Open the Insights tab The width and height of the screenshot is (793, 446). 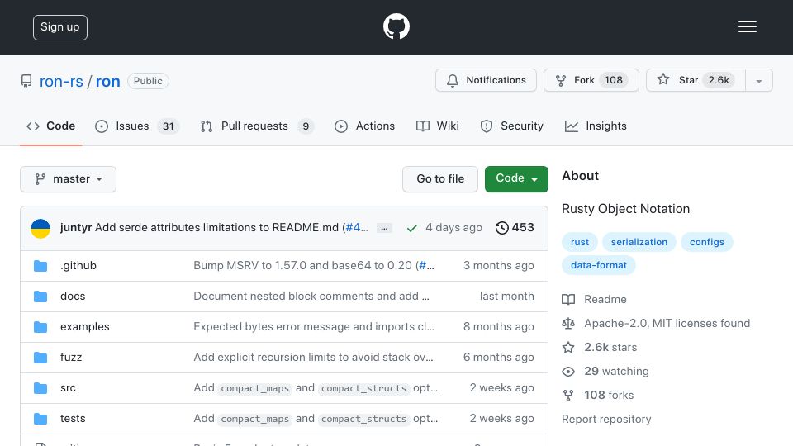(x=596, y=126)
